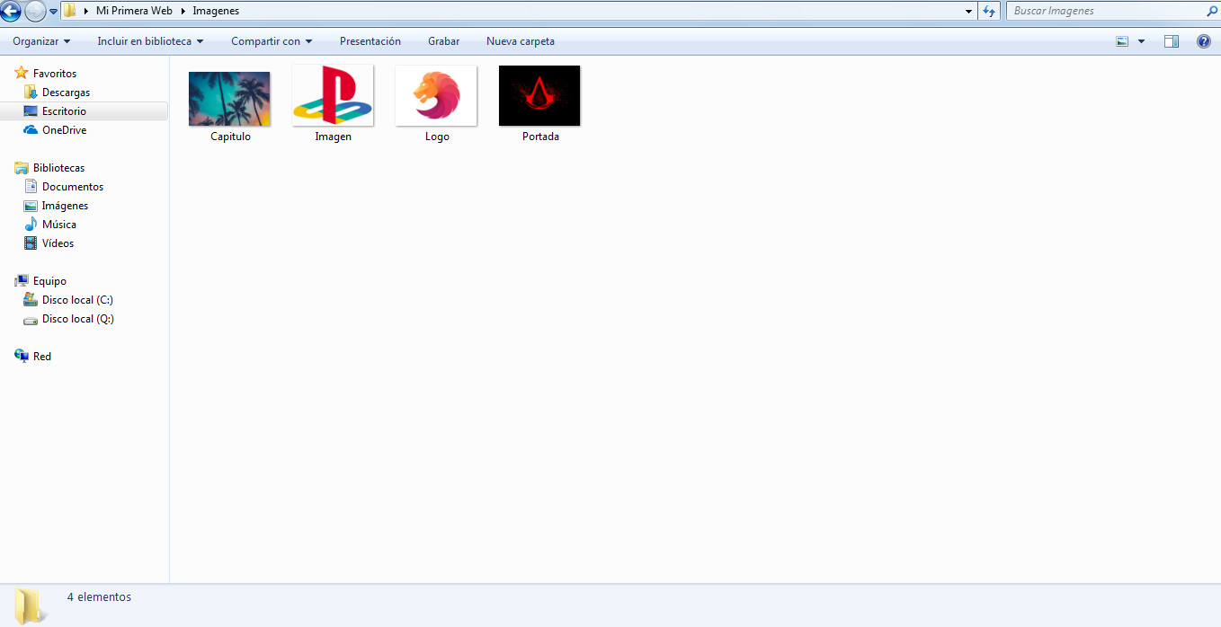Open the address bar history dropdown

coord(968,12)
